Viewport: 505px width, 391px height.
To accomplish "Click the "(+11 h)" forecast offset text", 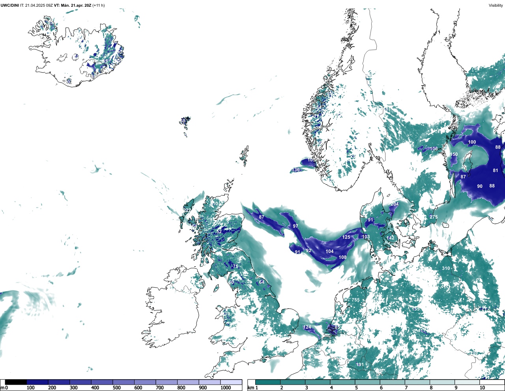I will pyautogui.click(x=99, y=5).
